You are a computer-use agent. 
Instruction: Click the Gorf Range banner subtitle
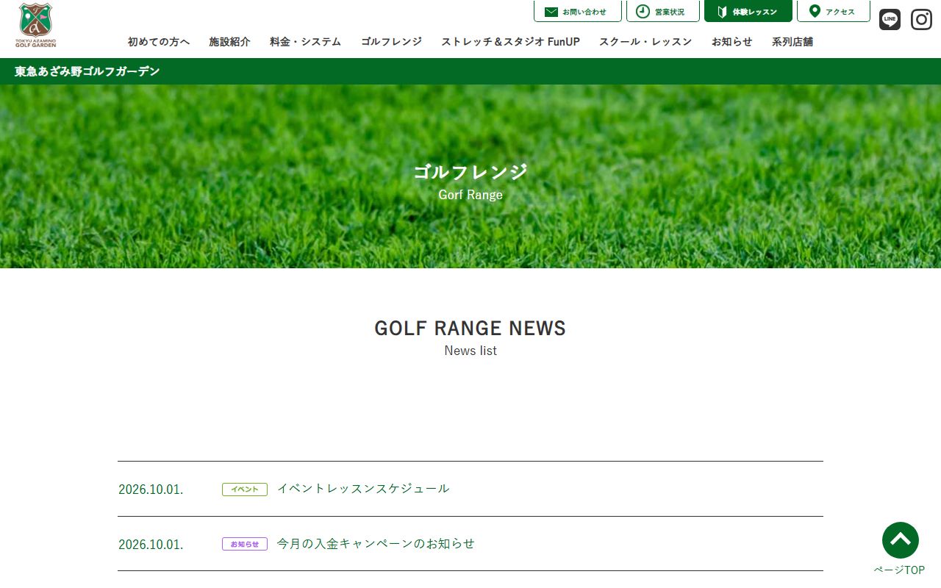(470, 195)
